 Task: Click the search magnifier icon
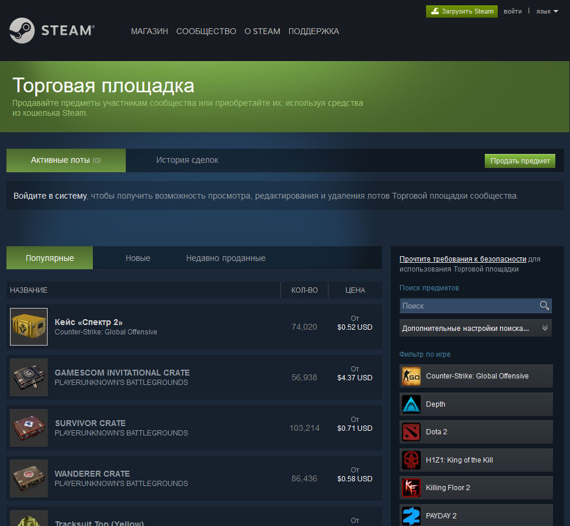(544, 306)
